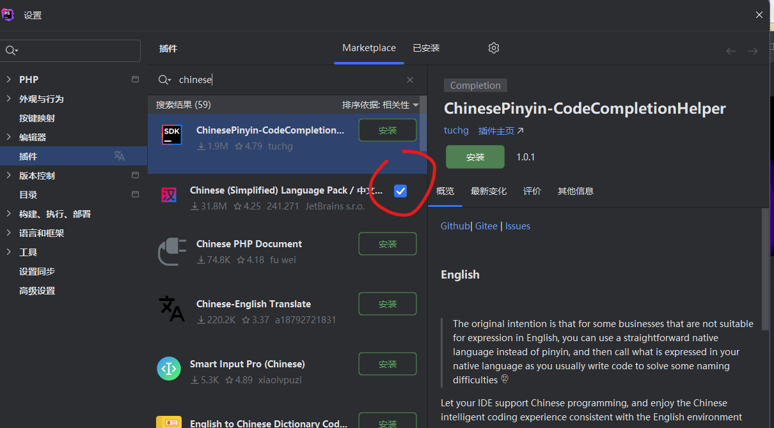Click the 插件主页 external link arrow
Image resolution: width=774 pixels, height=428 pixels.
520,130
